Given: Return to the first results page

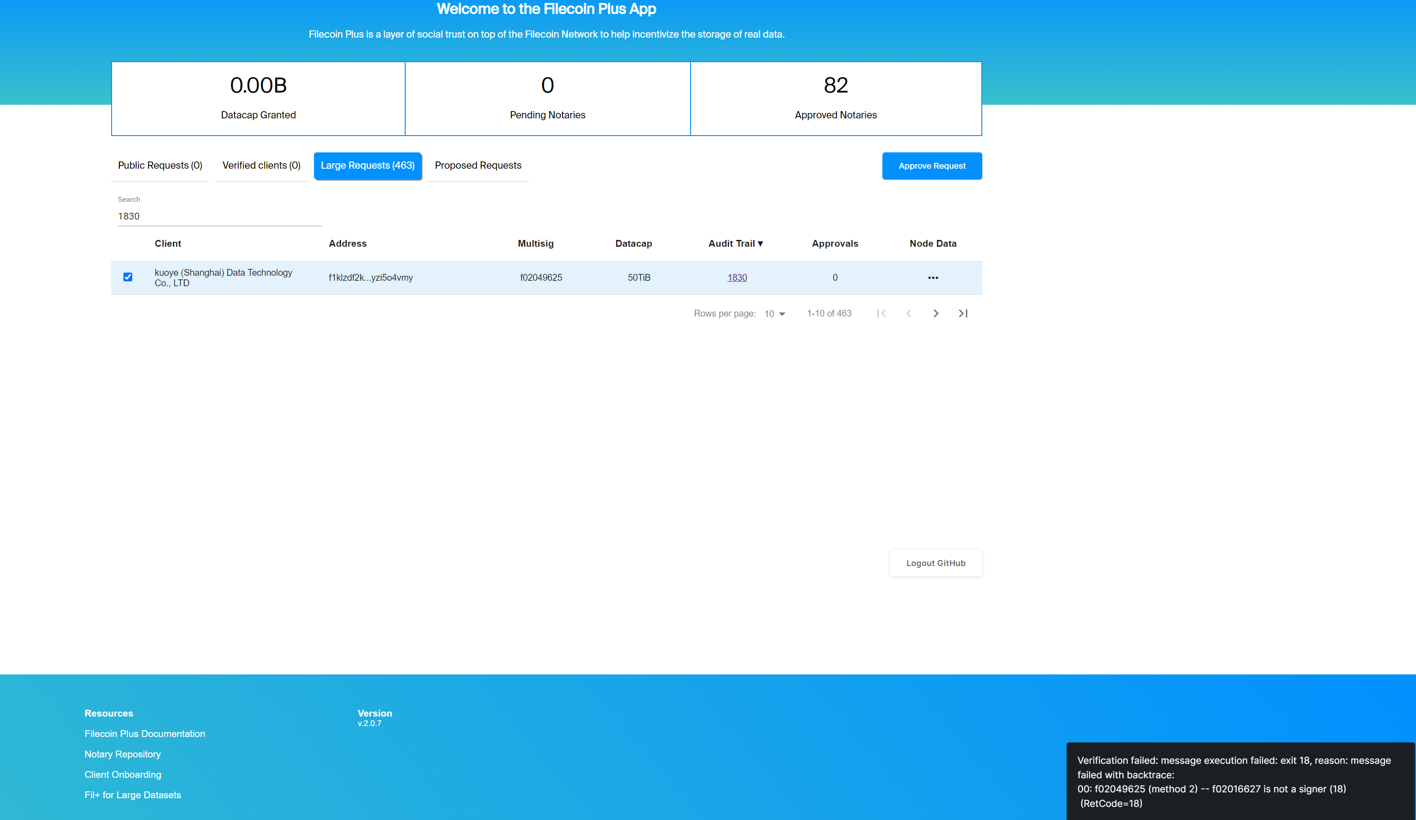Looking at the screenshot, I should [882, 313].
